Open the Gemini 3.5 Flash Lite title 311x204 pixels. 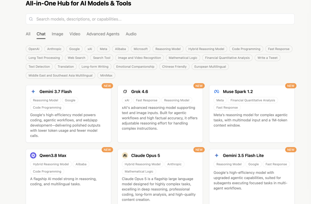pos(243,156)
